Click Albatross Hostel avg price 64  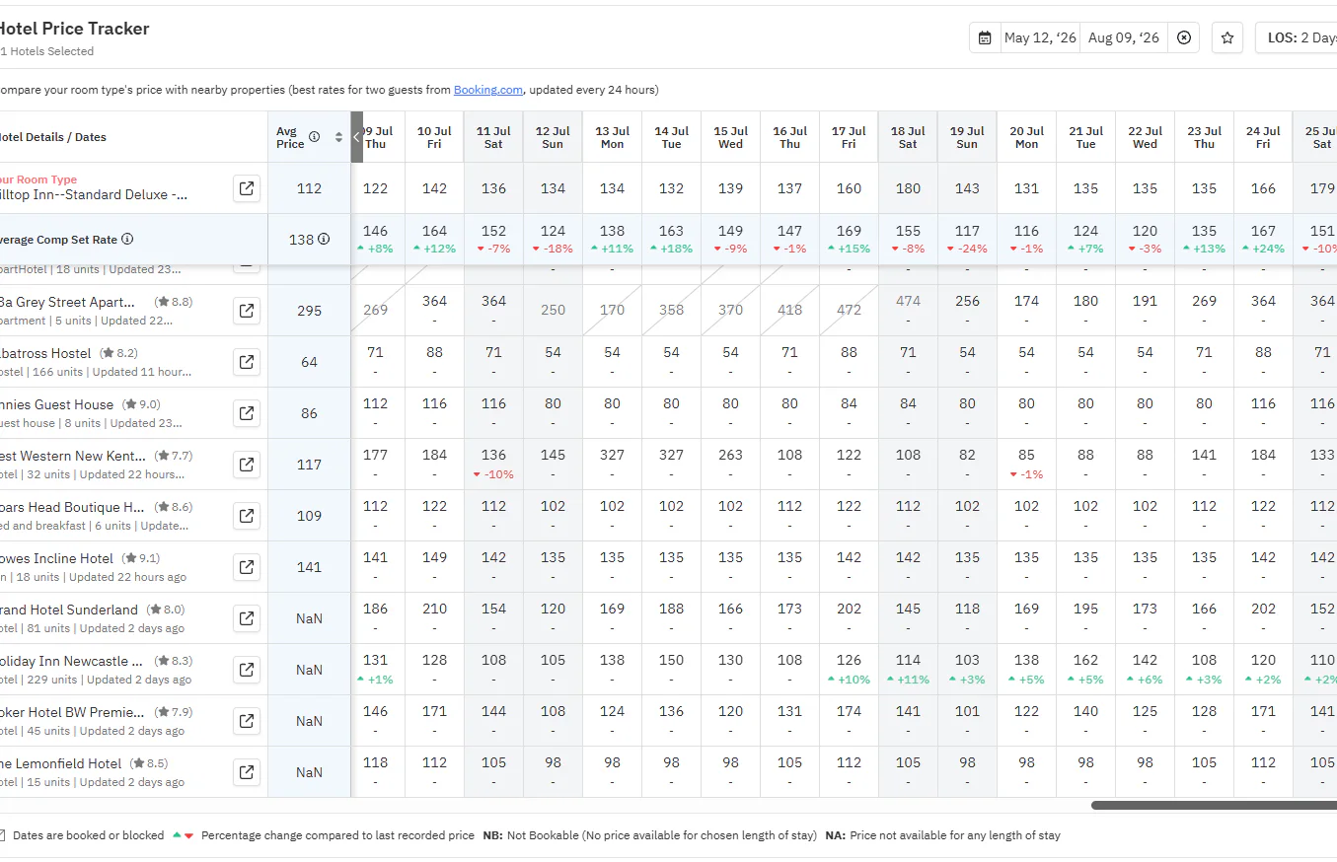[309, 362]
